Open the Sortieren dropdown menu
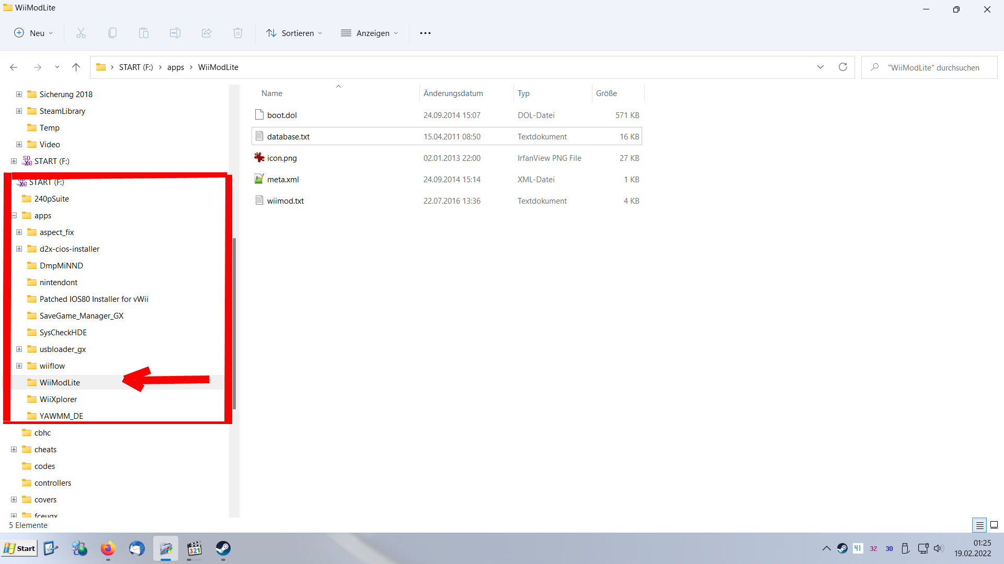The width and height of the screenshot is (1004, 564). [x=294, y=33]
